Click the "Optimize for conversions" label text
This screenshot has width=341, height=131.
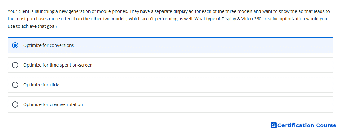48,45
